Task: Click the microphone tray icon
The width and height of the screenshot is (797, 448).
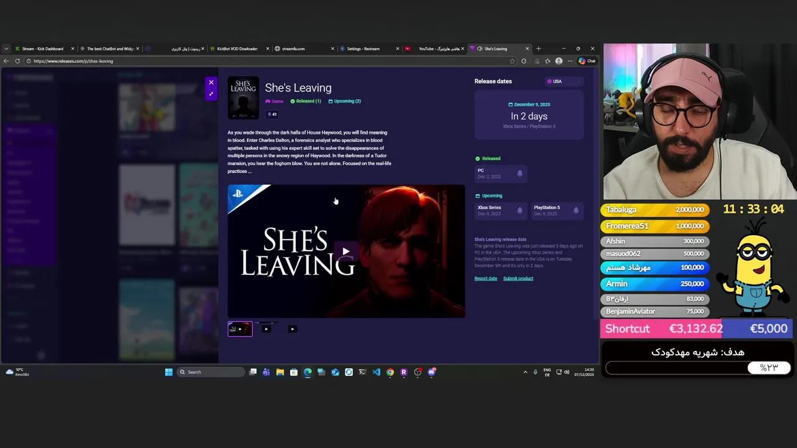Action: pyautogui.click(x=535, y=372)
